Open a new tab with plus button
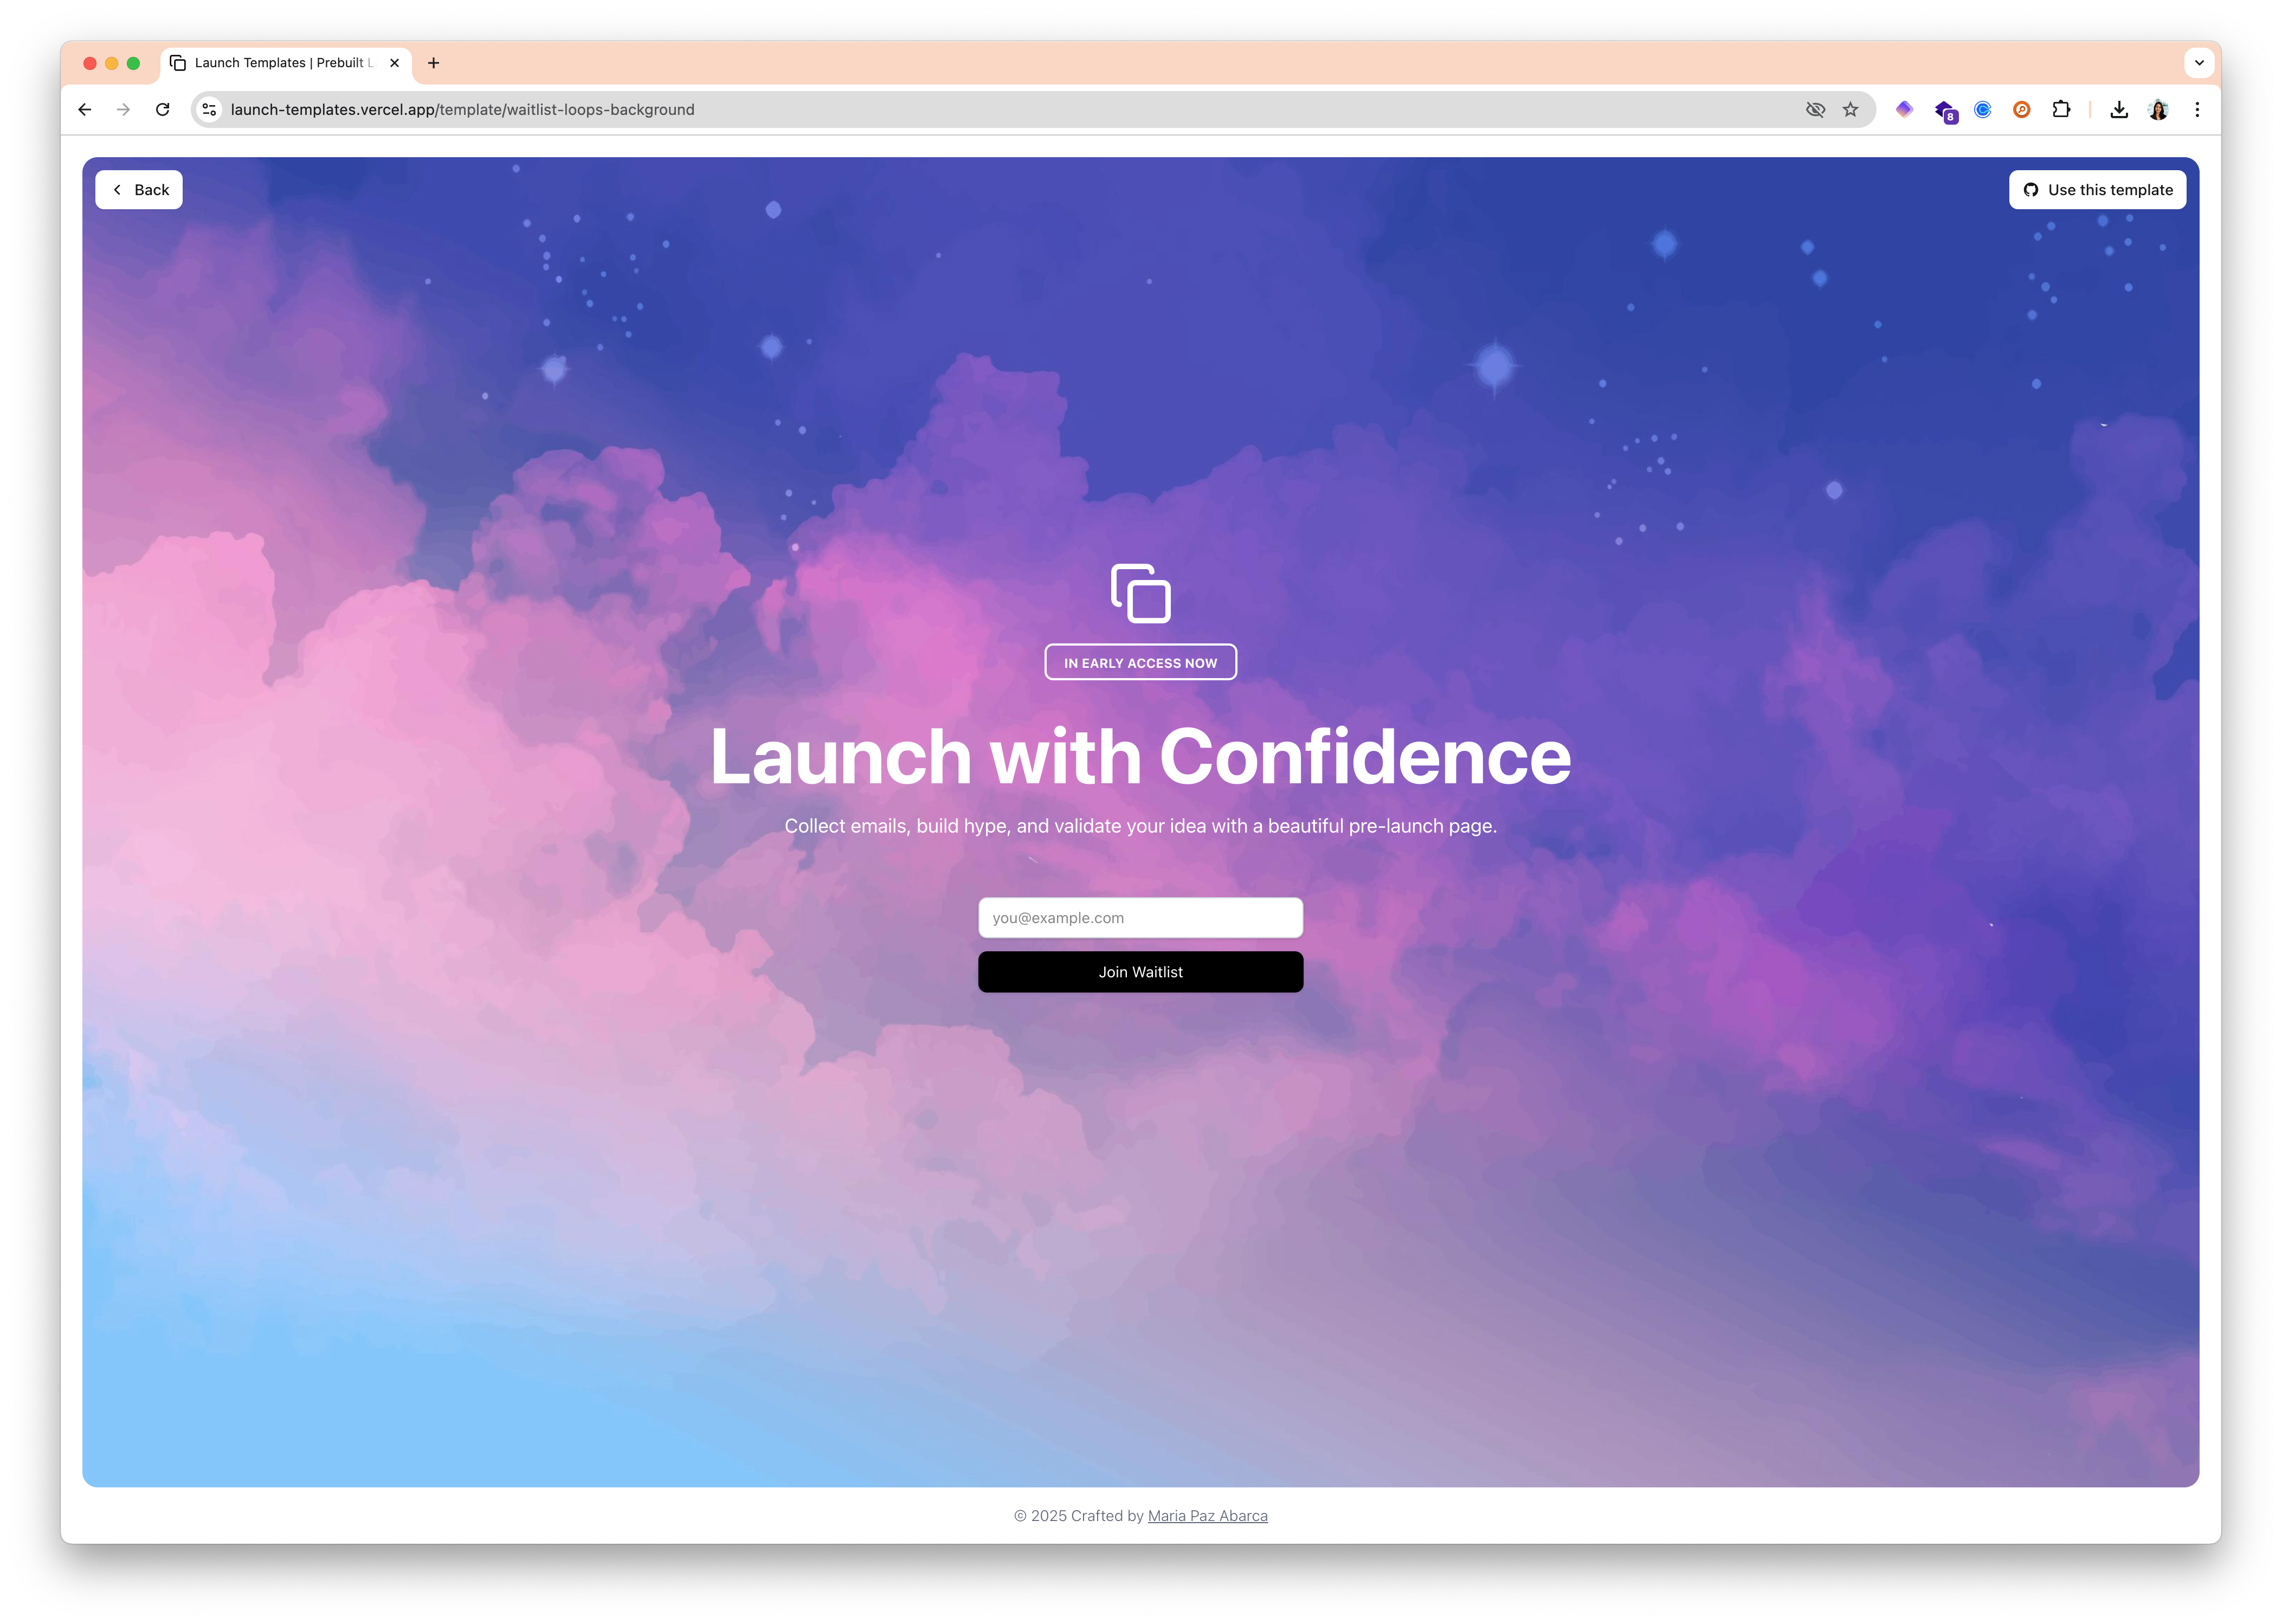Image resolution: width=2282 pixels, height=1624 pixels. (433, 63)
